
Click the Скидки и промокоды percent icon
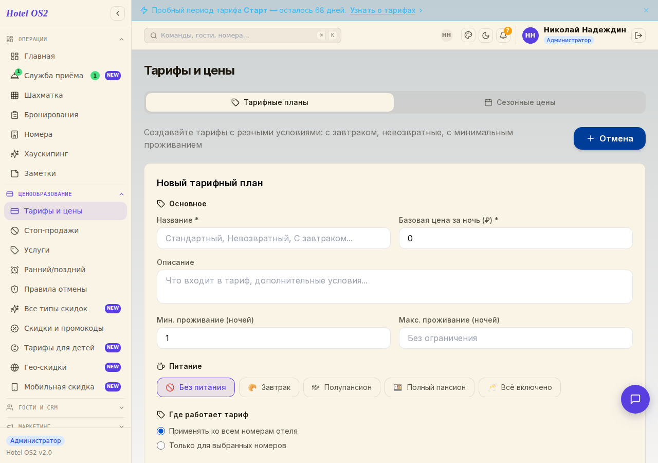pyautogui.click(x=14, y=328)
